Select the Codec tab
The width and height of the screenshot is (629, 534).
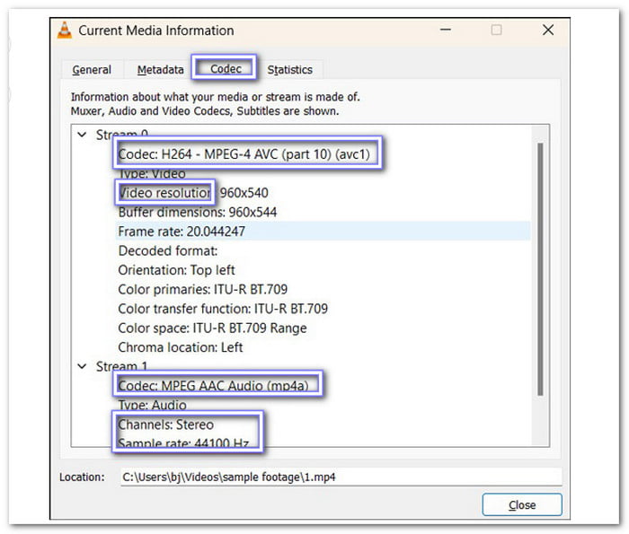click(226, 68)
